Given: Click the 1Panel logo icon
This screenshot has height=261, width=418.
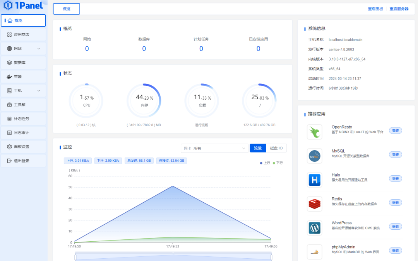Looking at the screenshot, I should 8,5.
